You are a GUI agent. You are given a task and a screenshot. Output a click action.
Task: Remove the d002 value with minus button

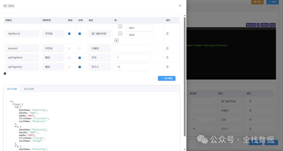coord(120,33)
